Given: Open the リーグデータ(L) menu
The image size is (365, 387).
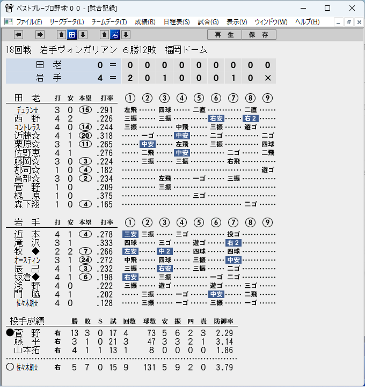Looking at the screenshot, I should (x=67, y=22).
